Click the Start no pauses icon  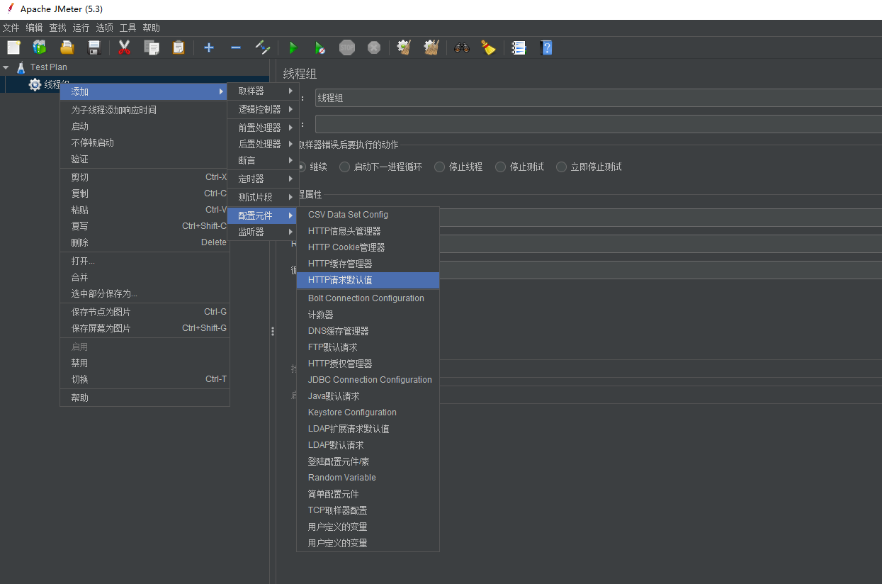320,47
